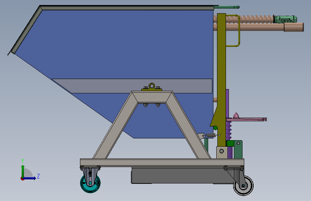Screen dimensions: 311x201
Task: Click the purple coil spring
Action: coord(229,131)
